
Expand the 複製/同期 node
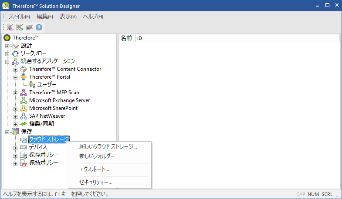pos(16,124)
